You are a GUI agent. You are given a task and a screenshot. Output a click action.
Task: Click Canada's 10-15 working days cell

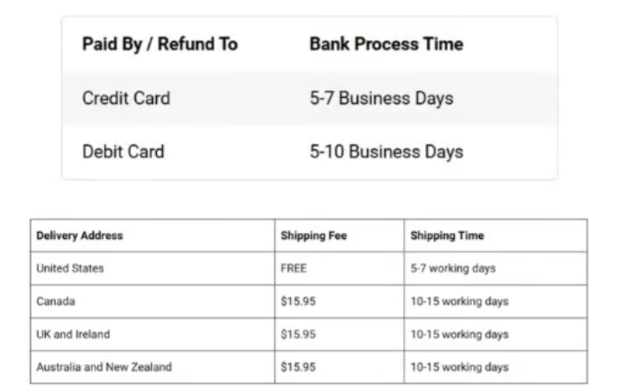coord(459,301)
